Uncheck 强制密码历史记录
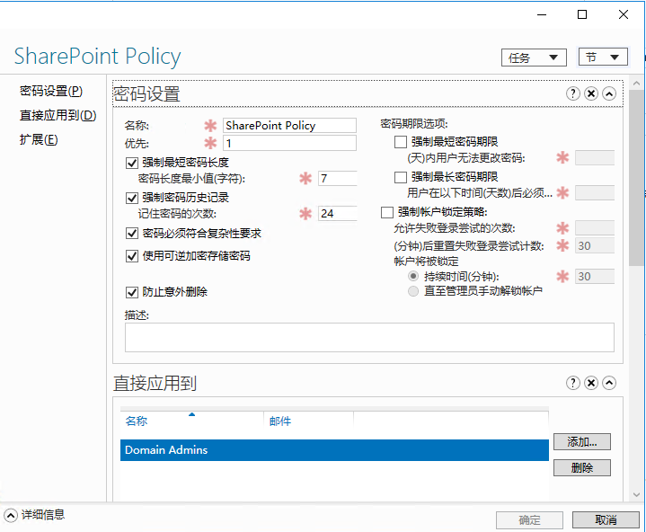646x532 pixels. click(x=132, y=198)
